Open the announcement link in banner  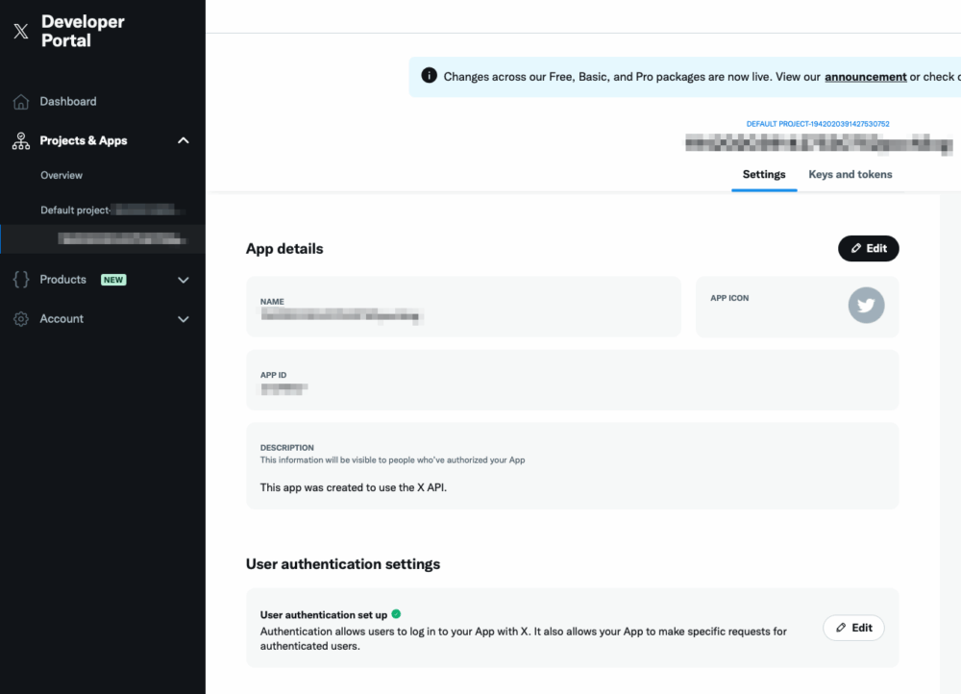(x=865, y=77)
